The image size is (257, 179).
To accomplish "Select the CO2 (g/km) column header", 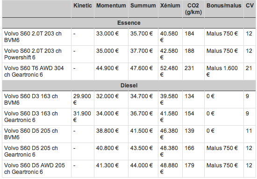I will pyautogui.click(x=193, y=9).
